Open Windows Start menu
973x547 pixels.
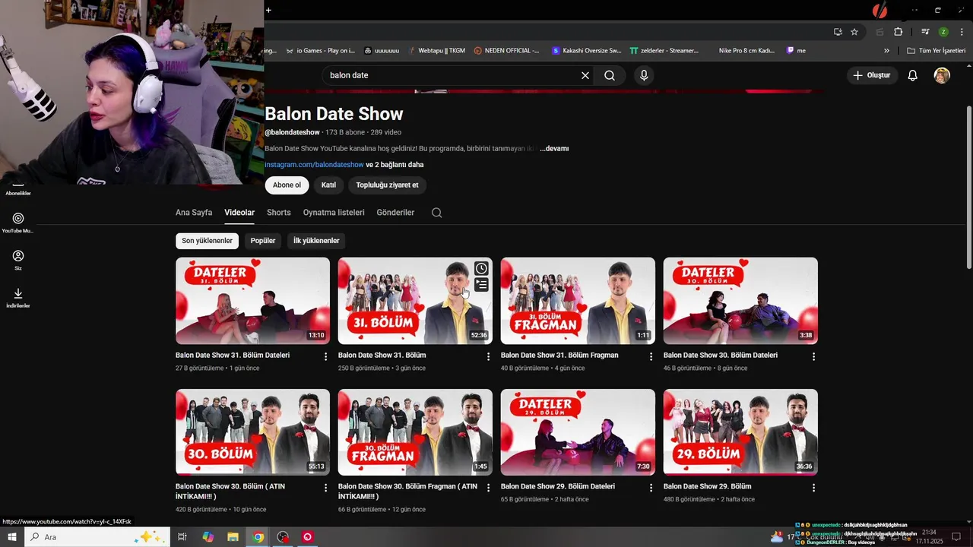12,537
